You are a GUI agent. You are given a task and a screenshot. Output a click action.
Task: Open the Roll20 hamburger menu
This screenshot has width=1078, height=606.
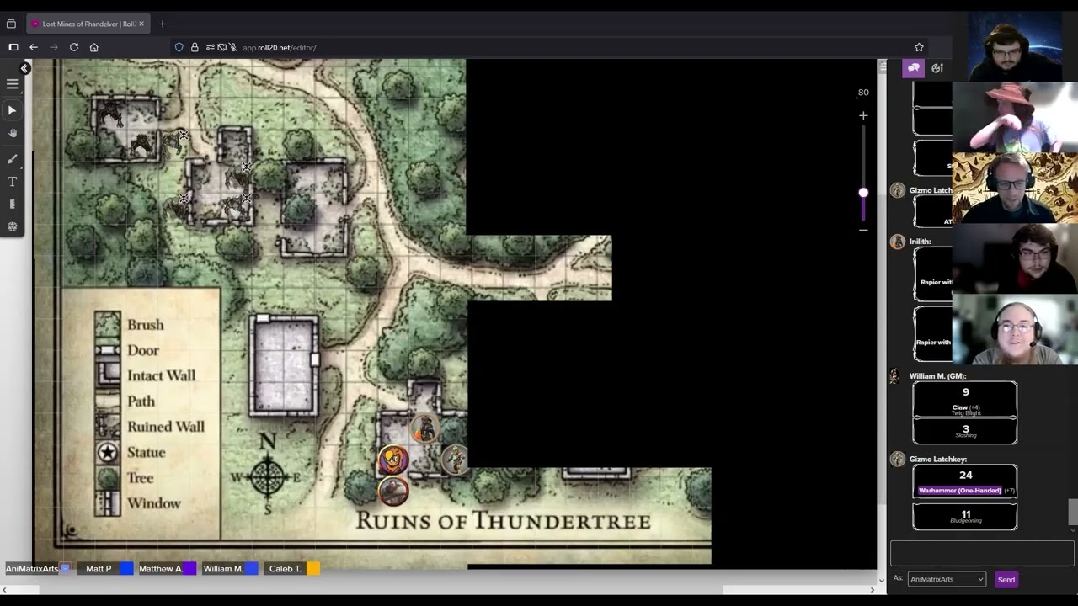pos(13,84)
